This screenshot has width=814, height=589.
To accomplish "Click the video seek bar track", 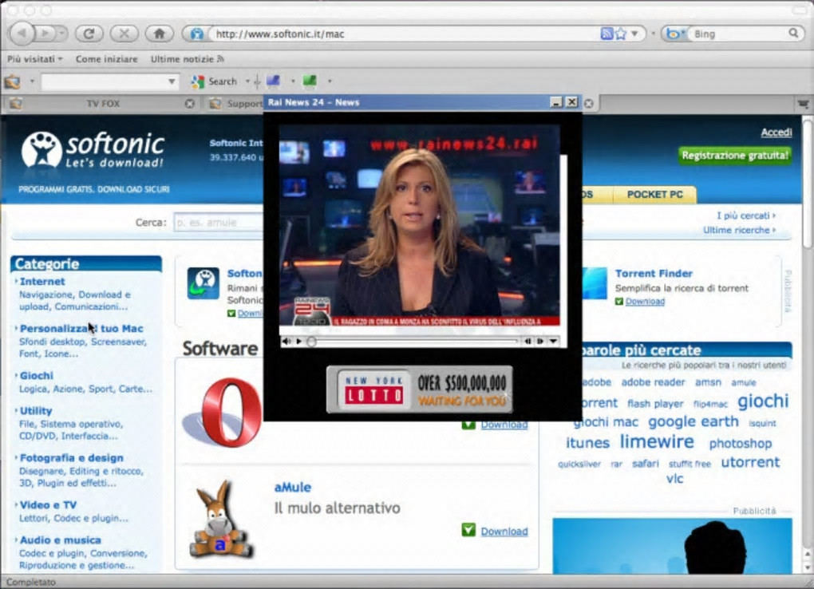I will tap(414, 342).
